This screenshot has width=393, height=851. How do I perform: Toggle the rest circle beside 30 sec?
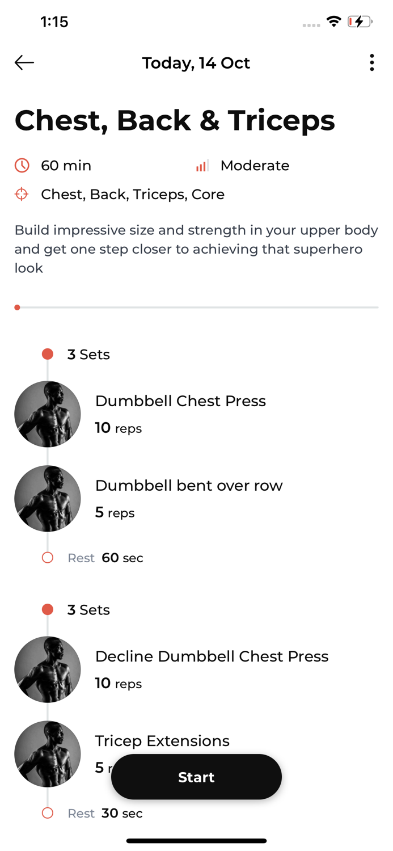coord(48,812)
